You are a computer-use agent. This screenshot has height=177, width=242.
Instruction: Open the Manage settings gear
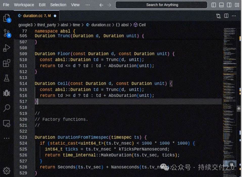tap(7, 171)
